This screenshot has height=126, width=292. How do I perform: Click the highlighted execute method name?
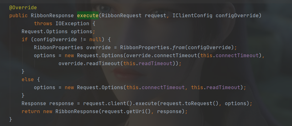point(88,16)
